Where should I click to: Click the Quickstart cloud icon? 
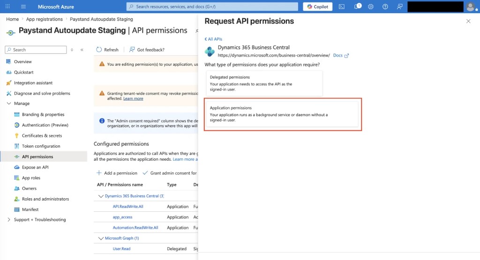coord(8,72)
